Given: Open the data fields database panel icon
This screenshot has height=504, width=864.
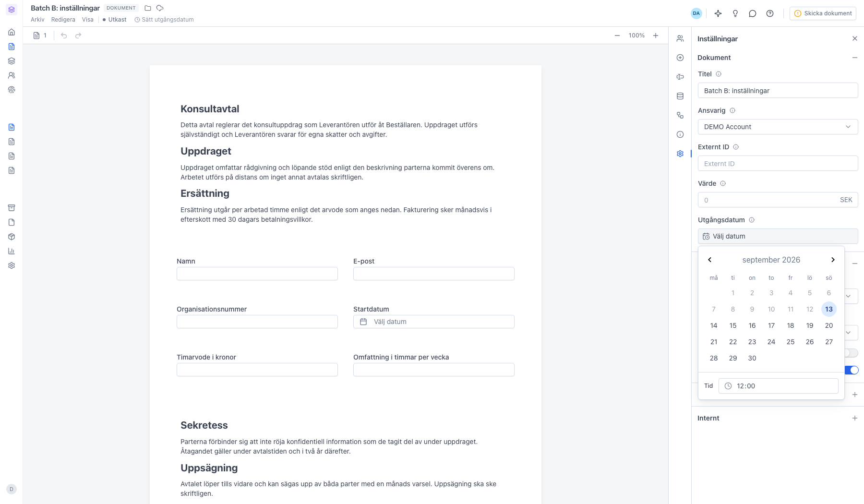Looking at the screenshot, I should pos(680,96).
